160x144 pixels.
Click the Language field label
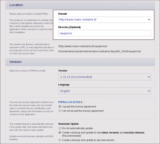pyautogui.click(x=64, y=85)
